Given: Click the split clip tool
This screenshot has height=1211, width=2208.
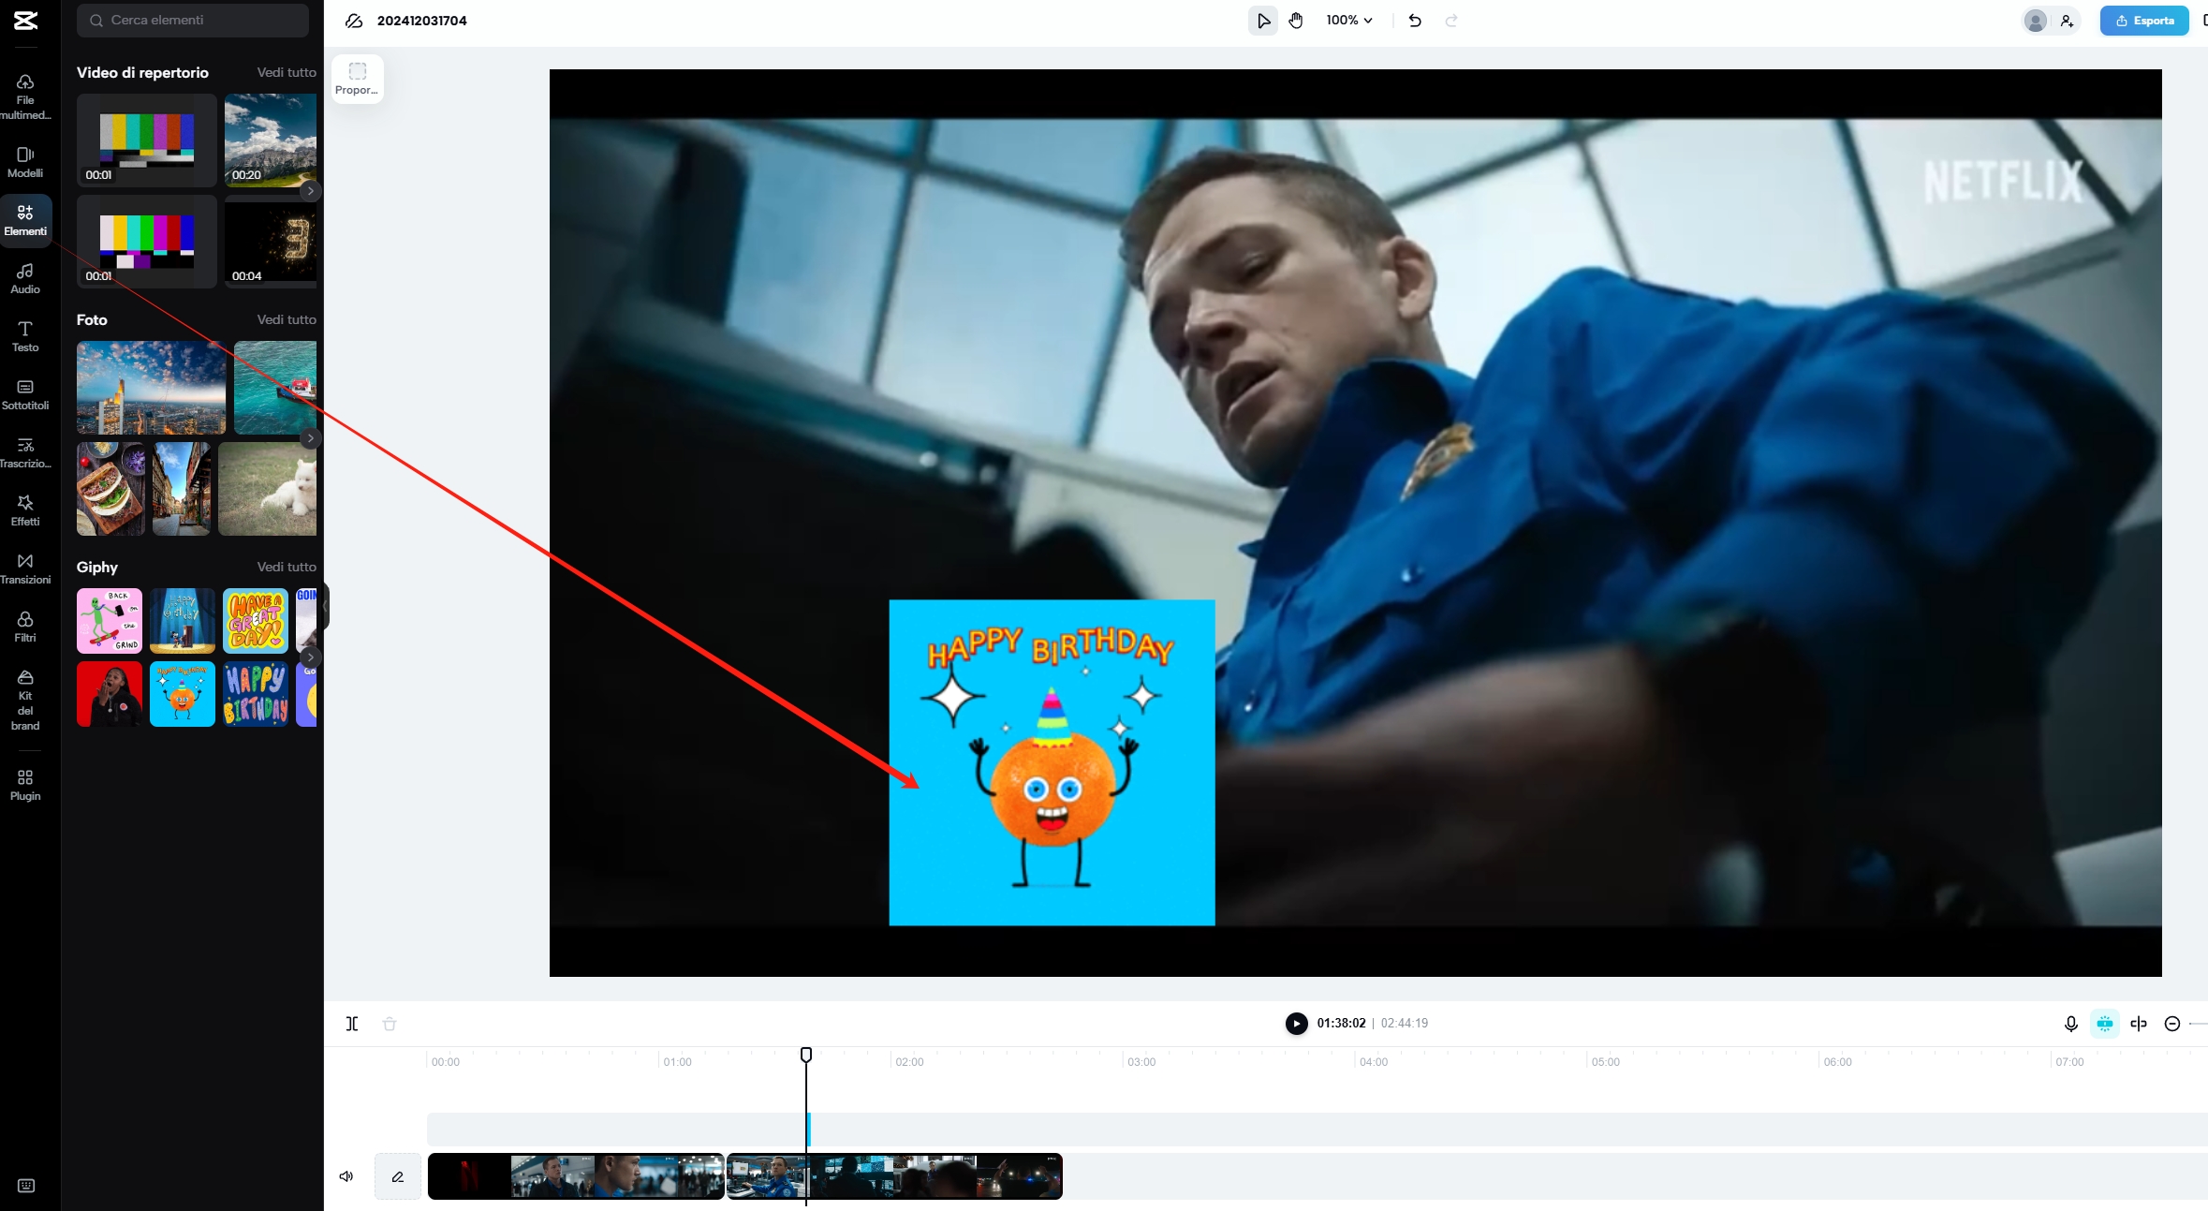Looking at the screenshot, I should (x=352, y=1024).
